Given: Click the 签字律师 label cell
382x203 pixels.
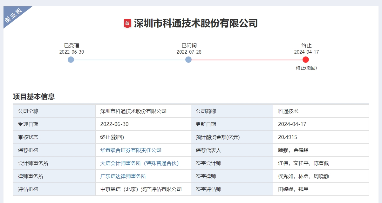Looking at the screenshot, I should tap(232, 176).
